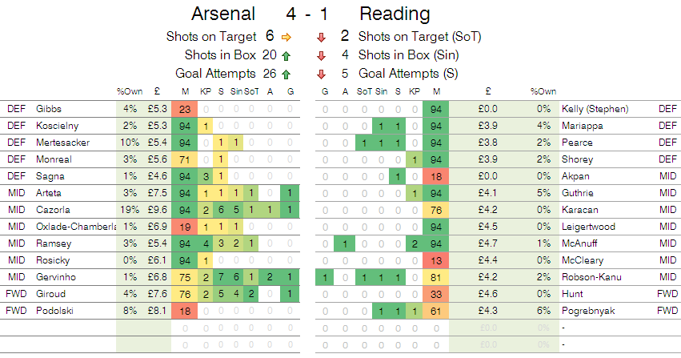Click the Reading team title
Image resolution: width=681 pixels, height=358 pixels.
(395, 14)
